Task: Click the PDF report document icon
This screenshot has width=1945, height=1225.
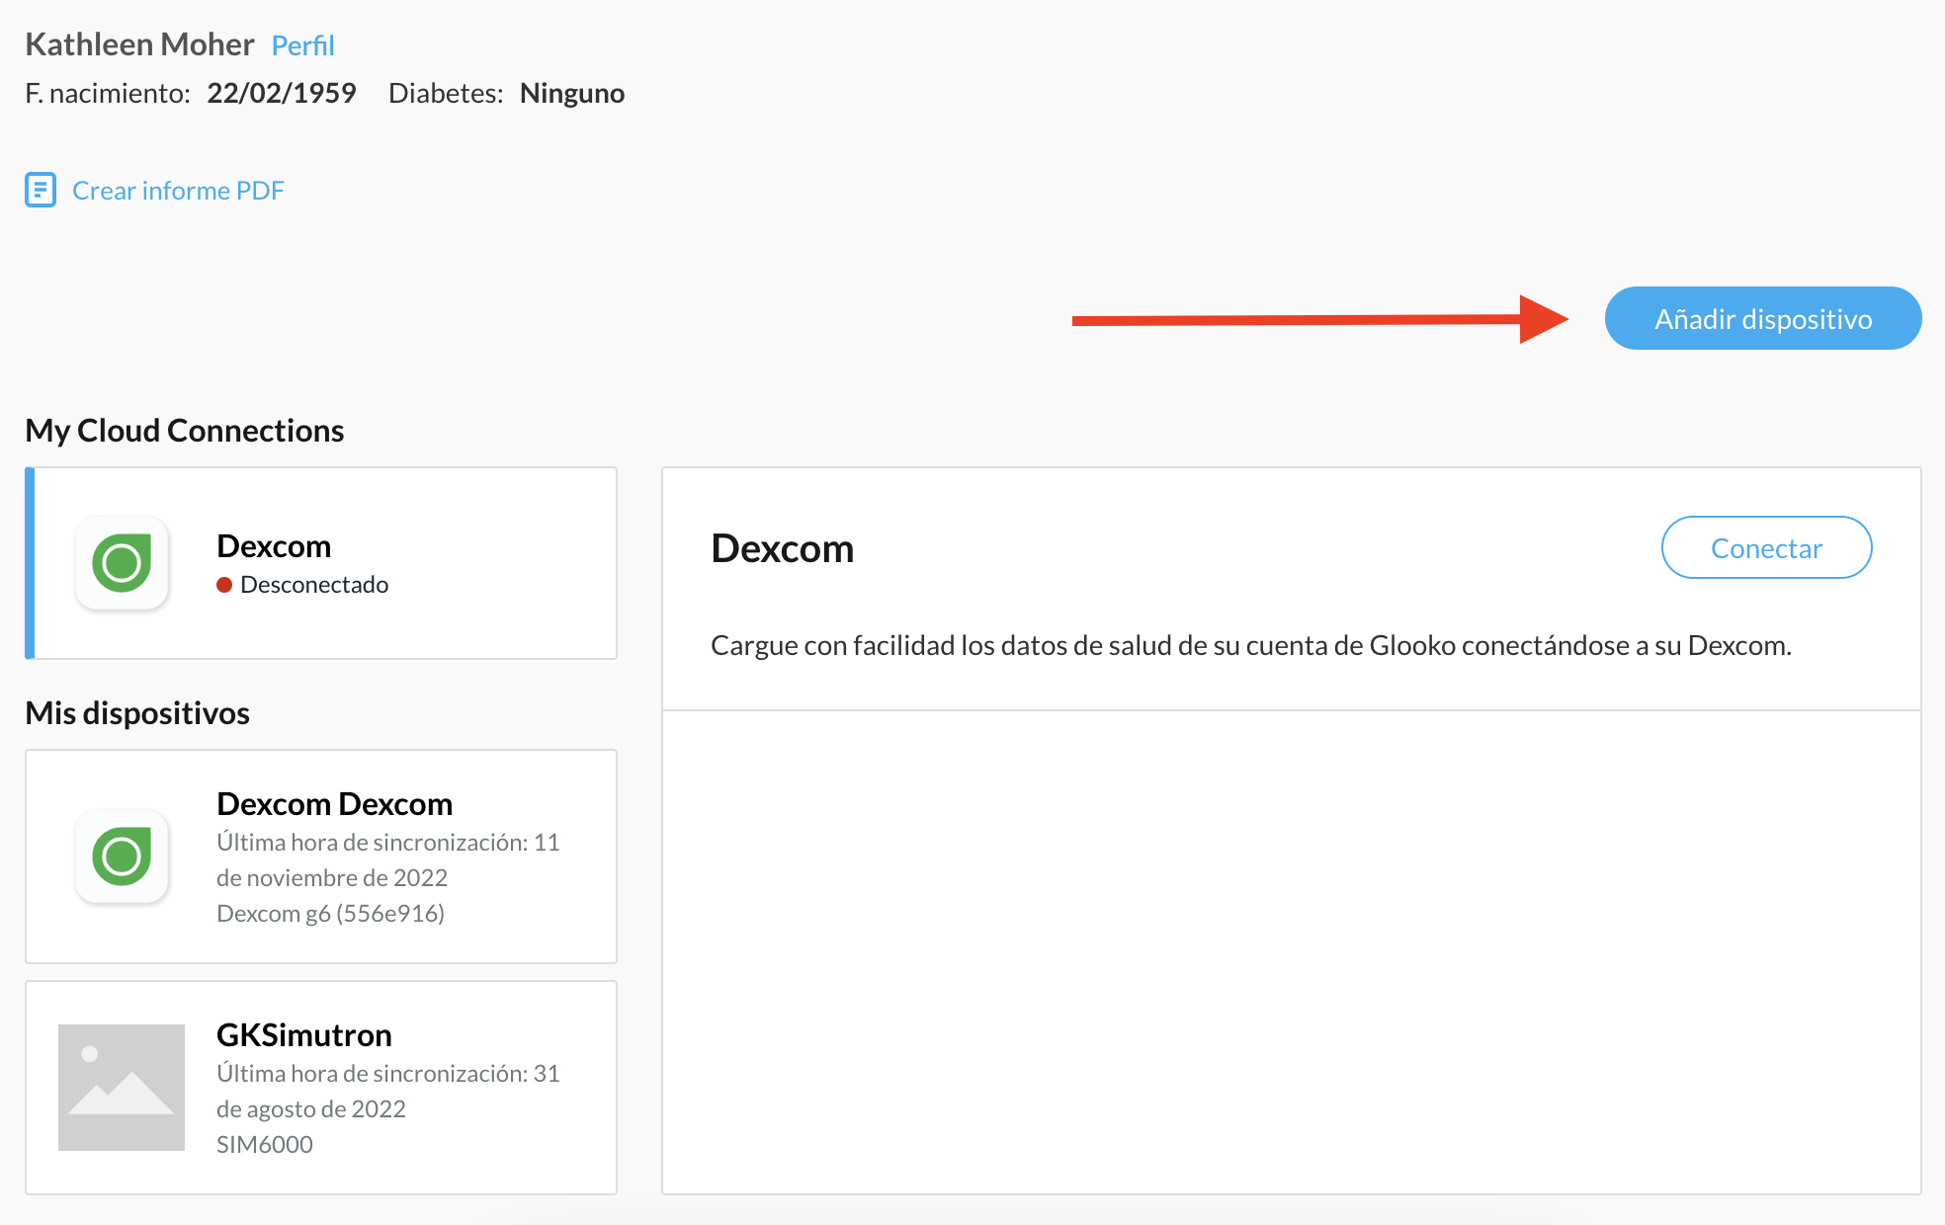Action: (41, 190)
